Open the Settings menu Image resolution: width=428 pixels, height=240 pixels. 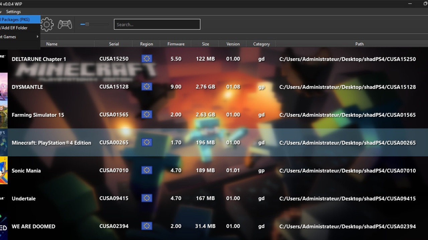pos(13,12)
